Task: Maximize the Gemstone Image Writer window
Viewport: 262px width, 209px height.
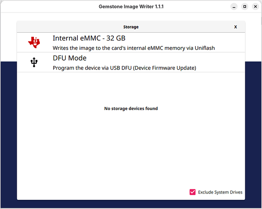Action: [244, 7]
